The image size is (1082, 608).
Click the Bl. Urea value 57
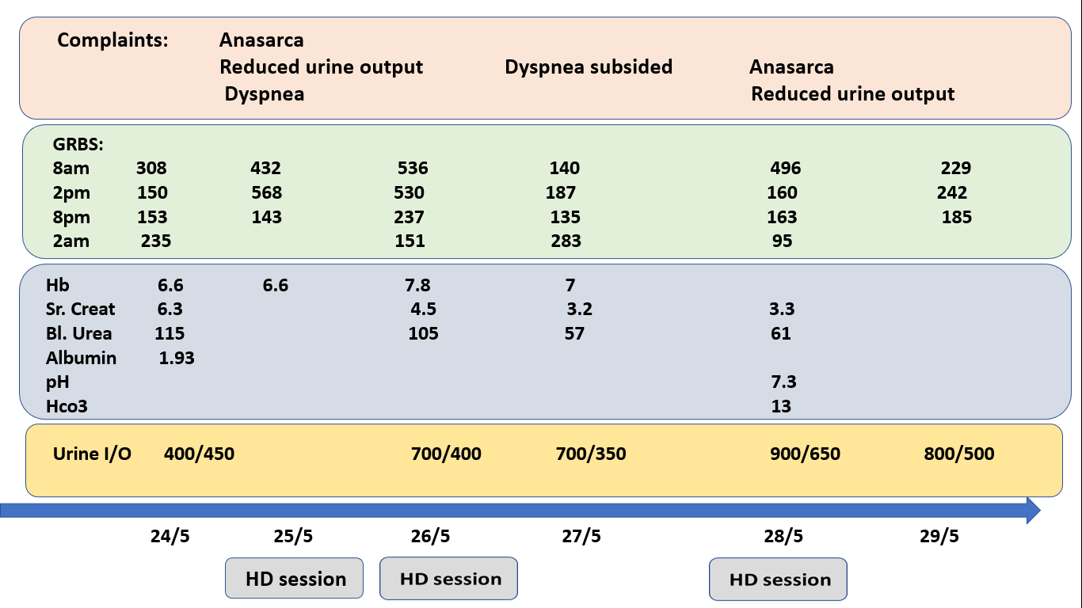[574, 334]
